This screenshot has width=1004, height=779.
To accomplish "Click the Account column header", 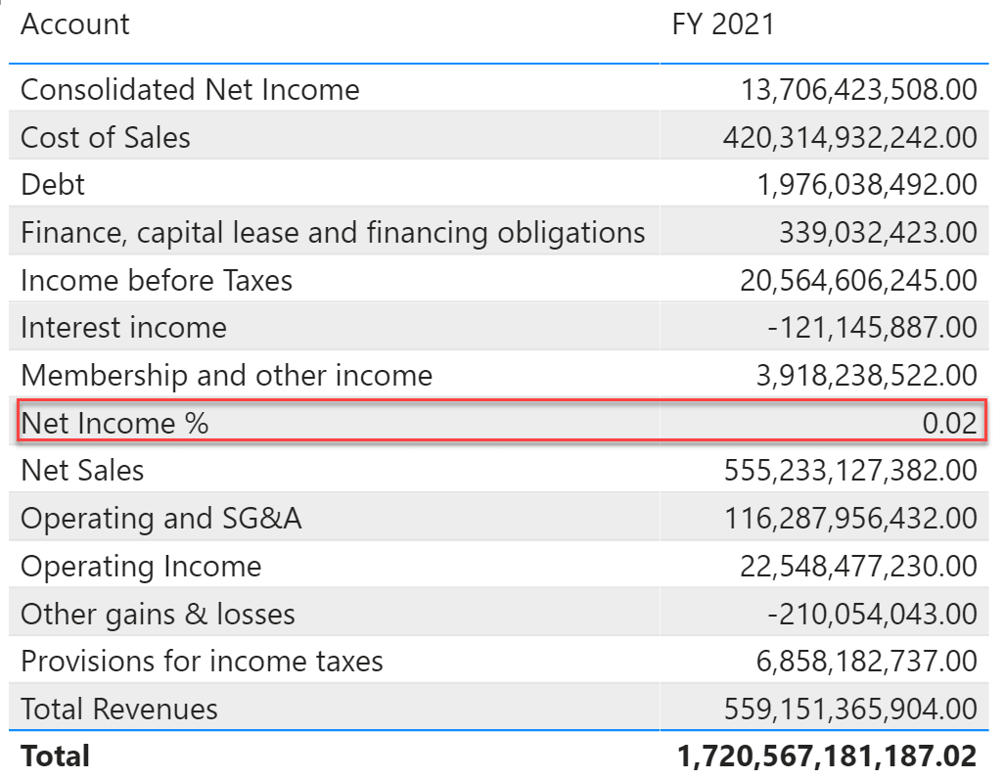I will [74, 24].
